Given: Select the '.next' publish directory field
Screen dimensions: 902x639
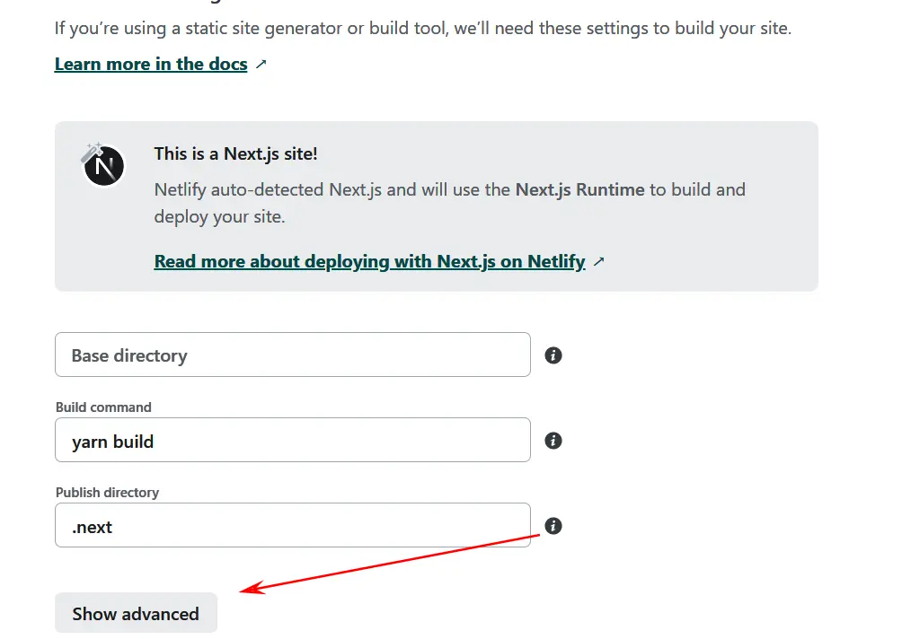Looking at the screenshot, I should pyautogui.click(x=292, y=526).
